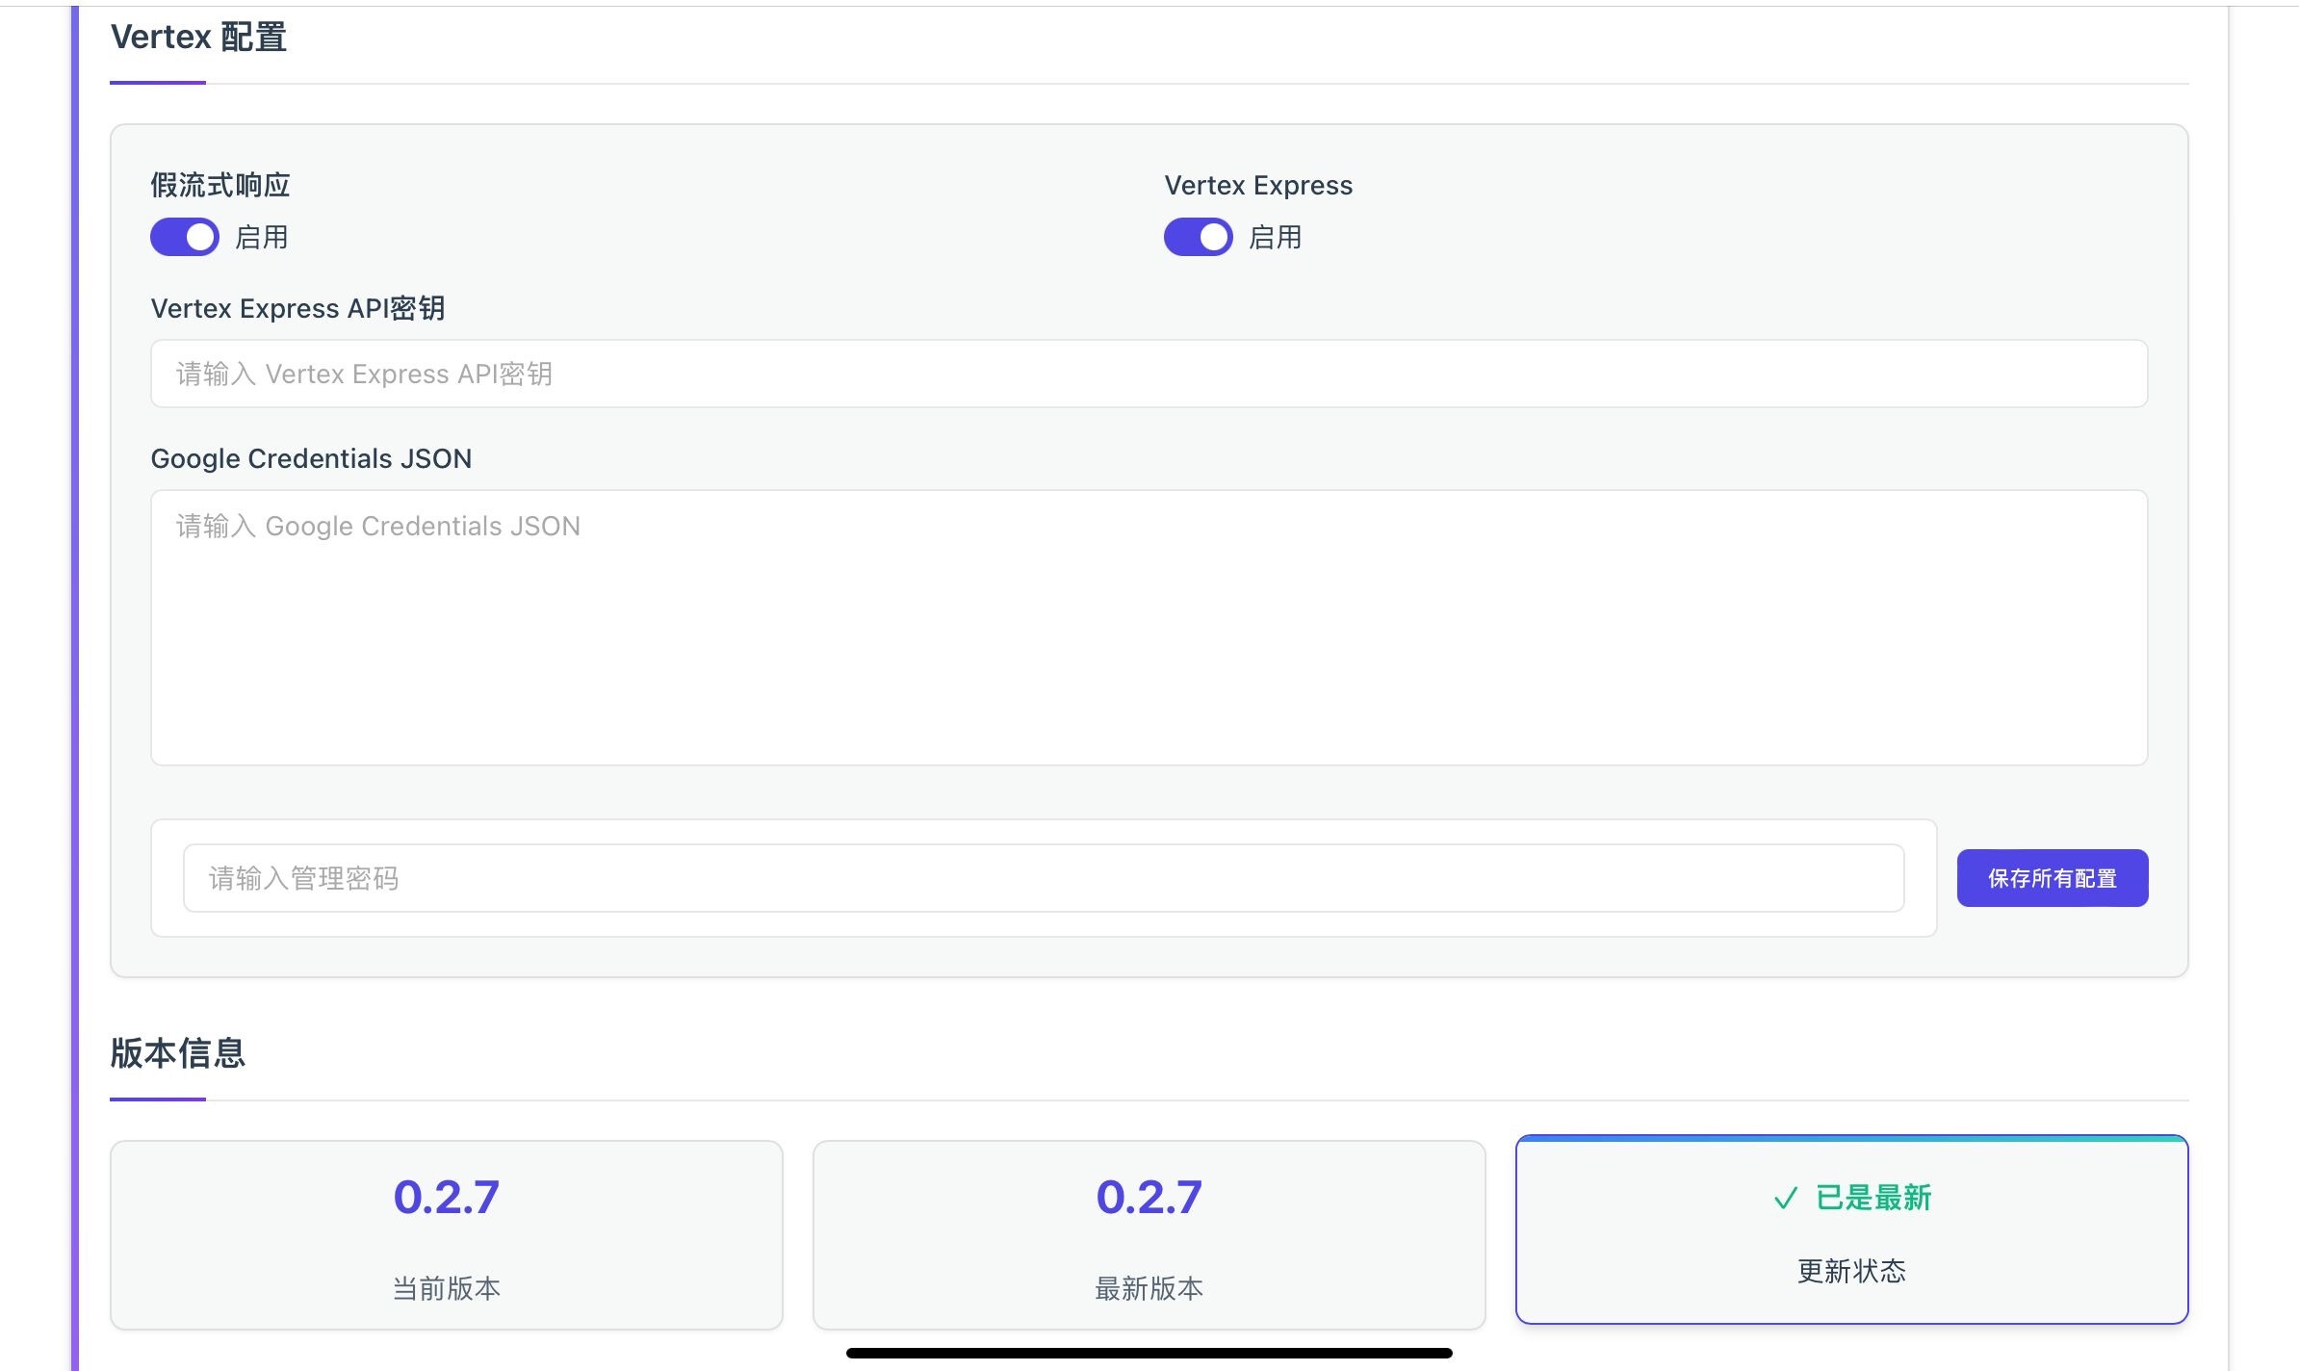The image size is (2299, 1371).
Task: Click the 请输入管理密码 password field
Action: 1043,878
